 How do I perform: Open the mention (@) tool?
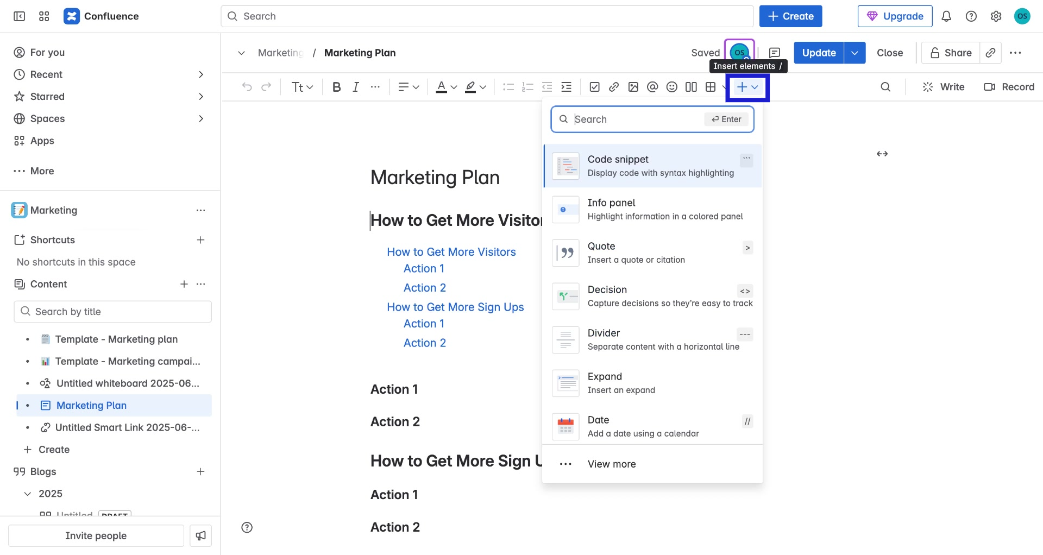pos(652,86)
